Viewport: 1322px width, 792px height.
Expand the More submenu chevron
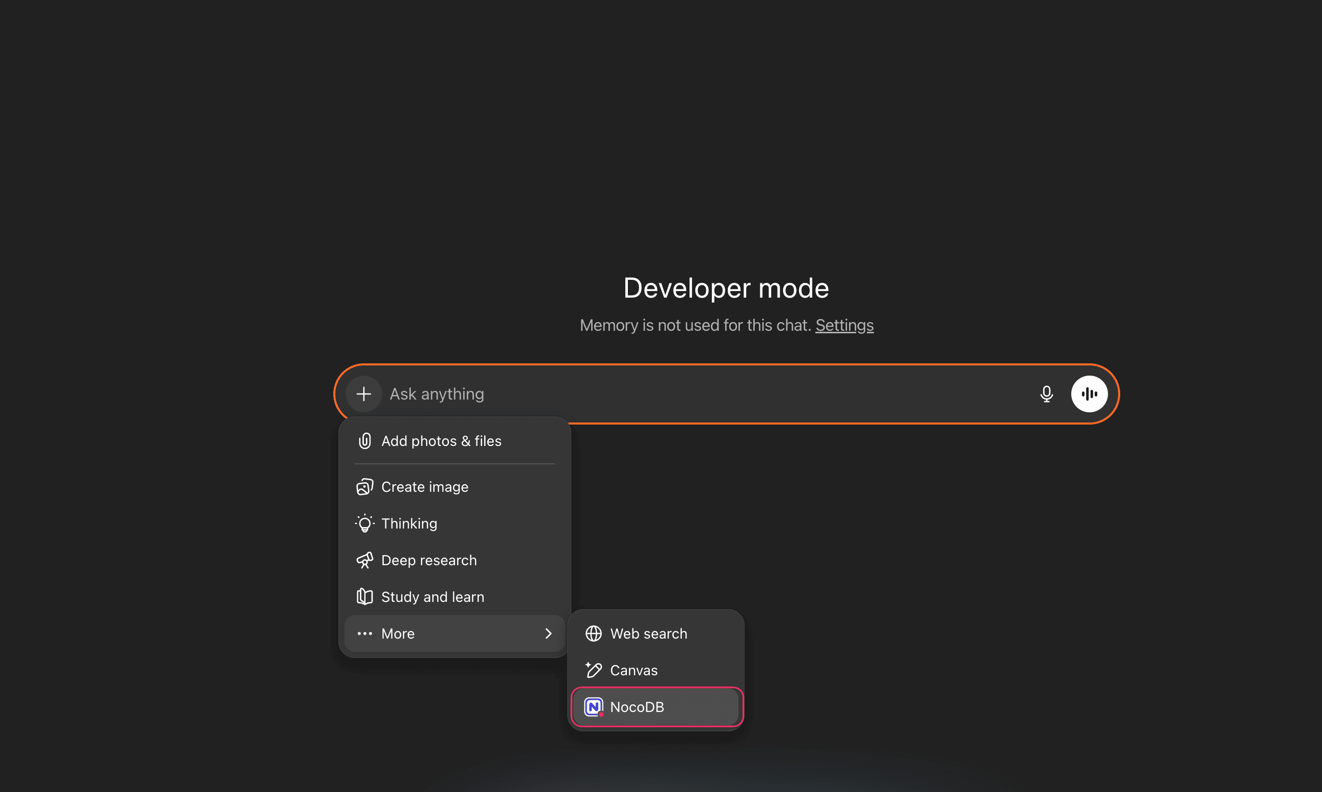pos(548,633)
